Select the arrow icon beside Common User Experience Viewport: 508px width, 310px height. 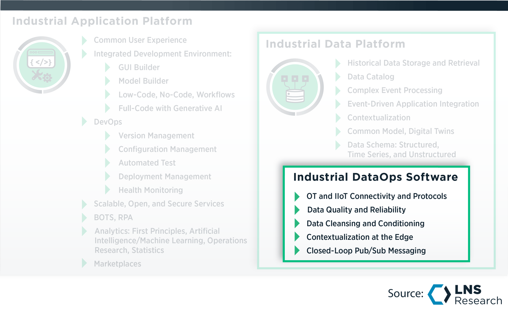84,40
